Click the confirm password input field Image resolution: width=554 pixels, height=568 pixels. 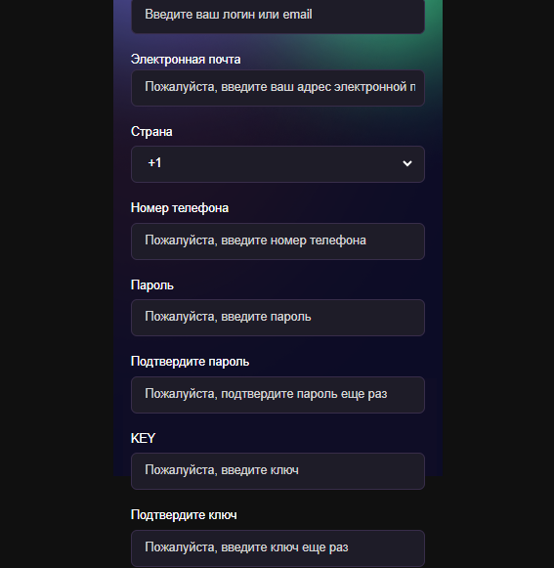277,395
